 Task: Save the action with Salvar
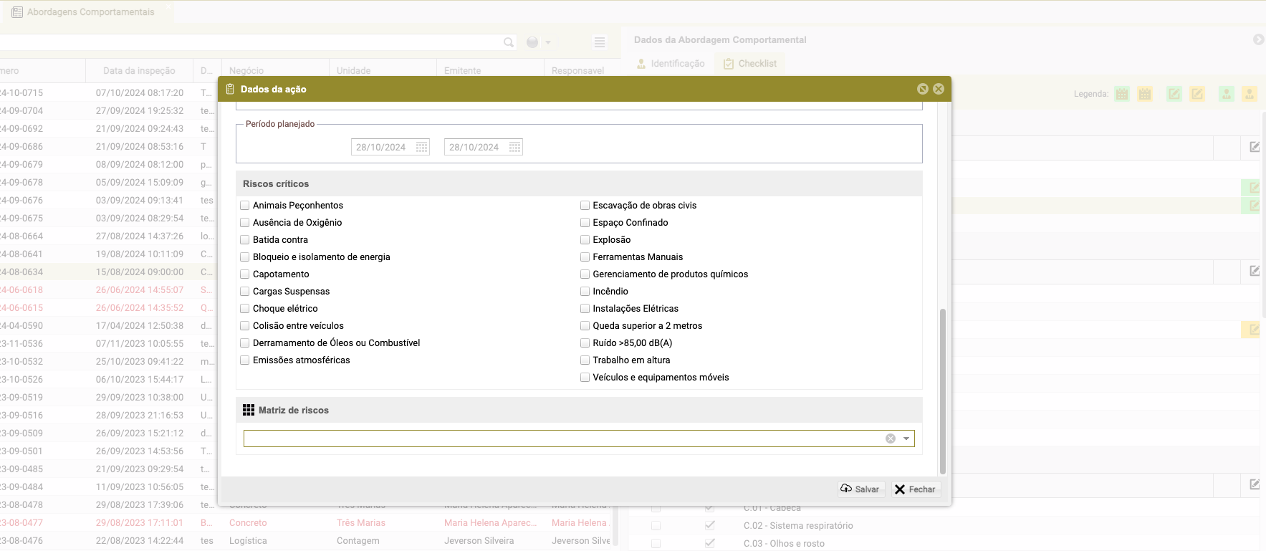pos(861,489)
